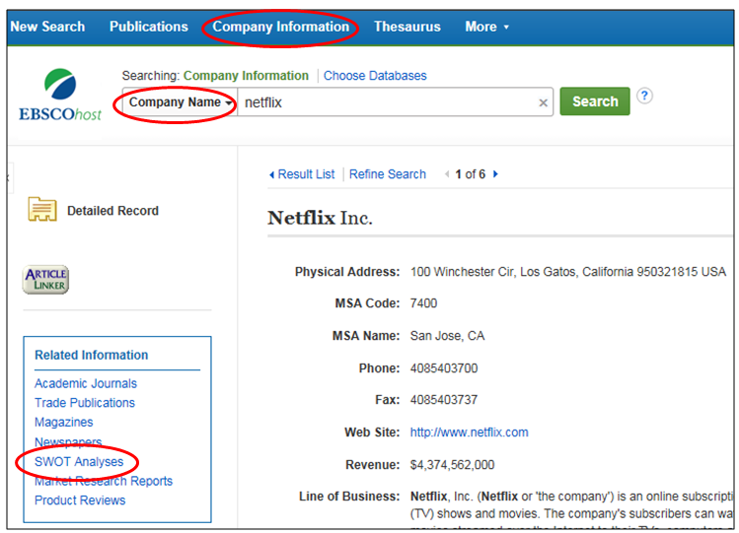739x533 pixels.
Task: Click the Related Information heading
Action: click(92, 355)
